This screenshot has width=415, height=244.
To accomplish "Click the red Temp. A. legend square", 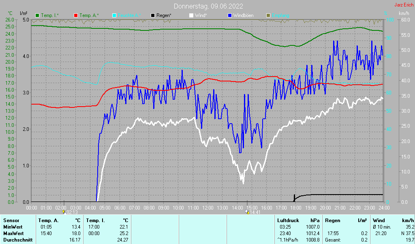I will [75, 15].
